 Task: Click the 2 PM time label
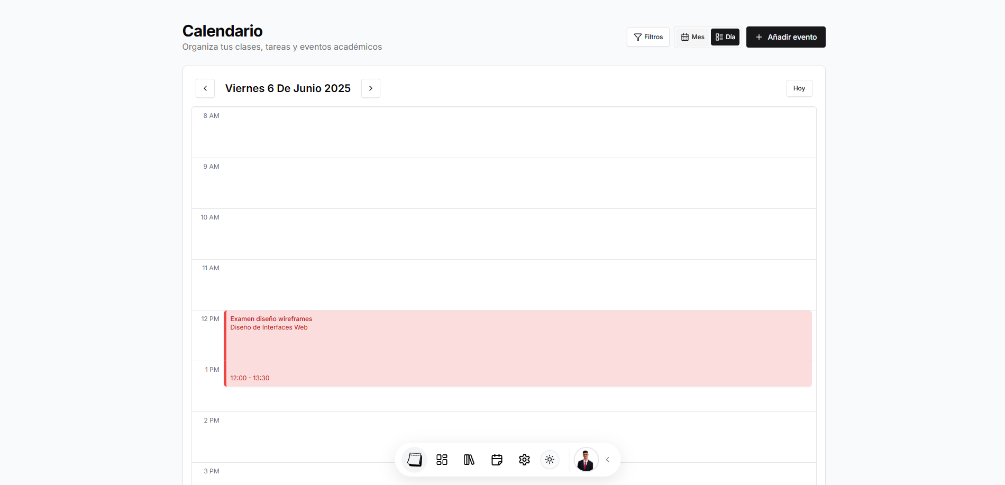212,420
